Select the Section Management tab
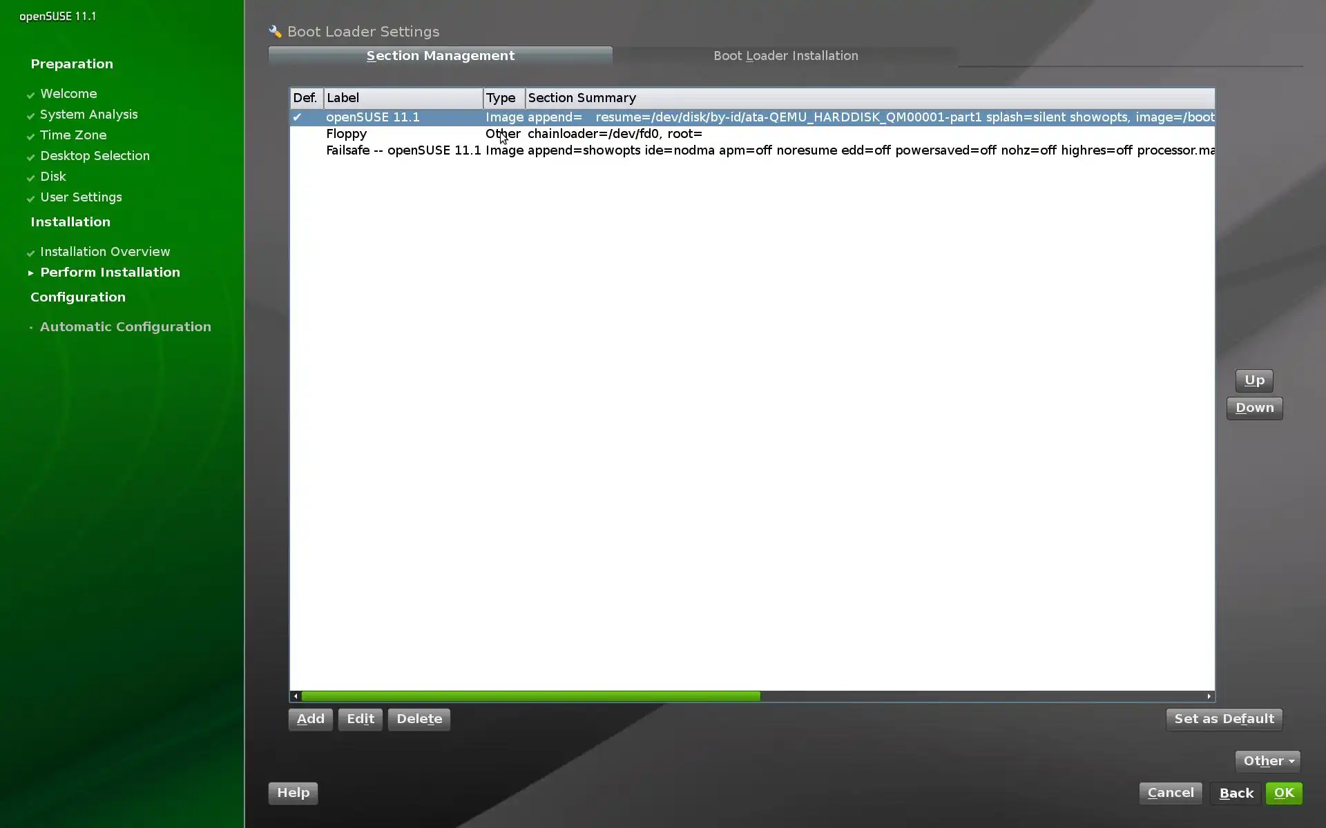This screenshot has height=828, width=1326. point(440,56)
